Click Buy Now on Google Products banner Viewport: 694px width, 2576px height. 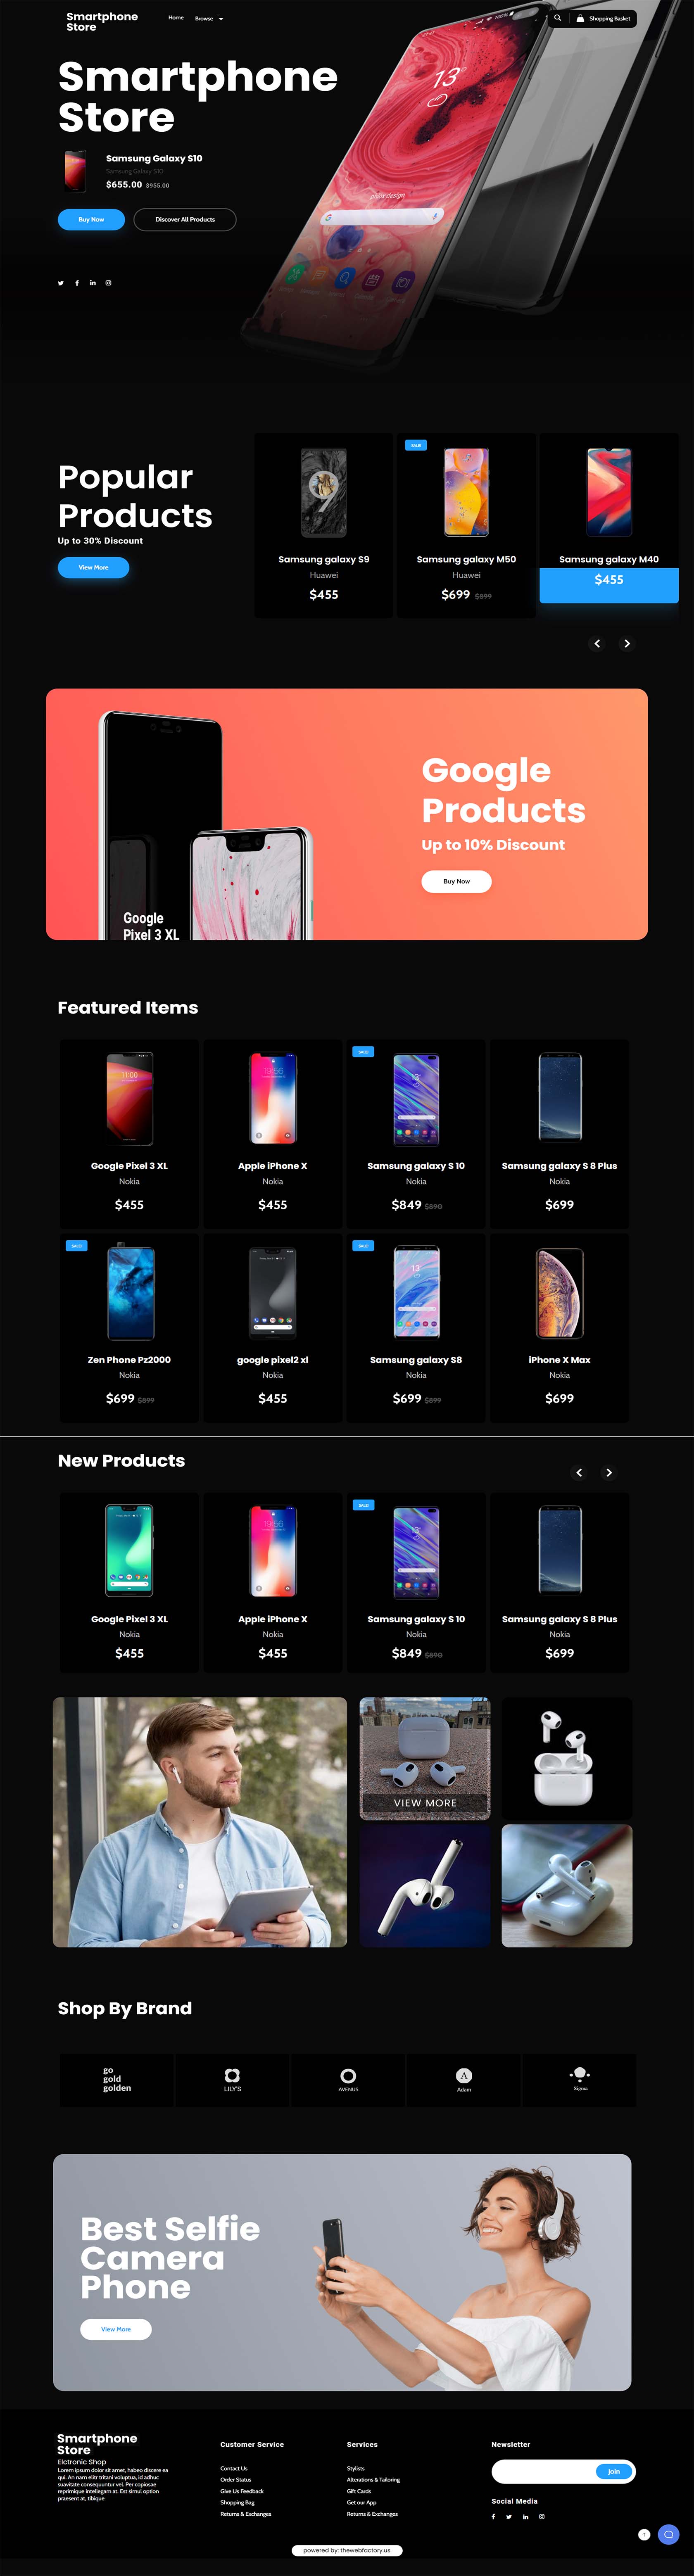tap(456, 881)
